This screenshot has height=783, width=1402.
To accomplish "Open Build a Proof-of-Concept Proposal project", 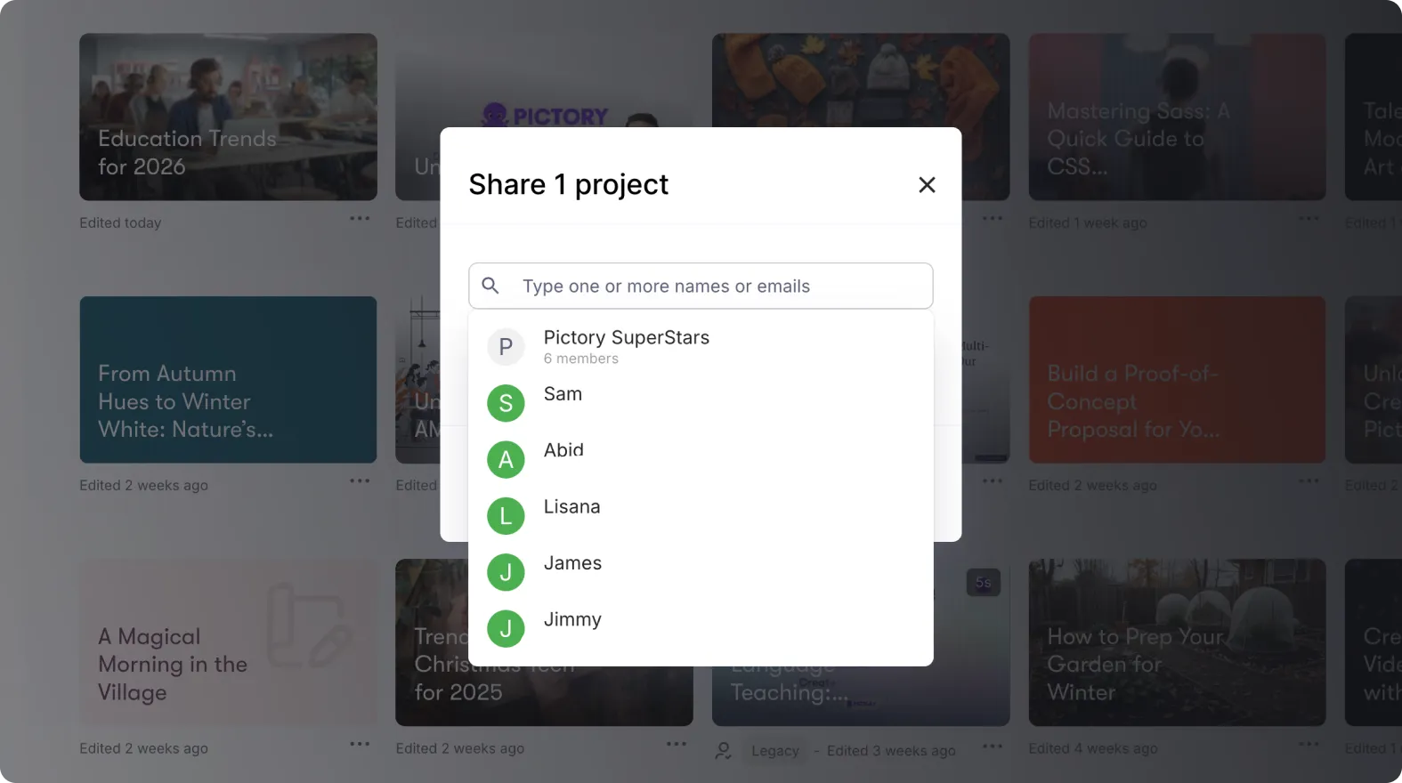I will 1177,380.
